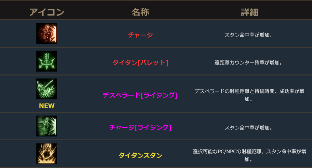Viewport: 312px width, 168px height.
Task: Click the デスペラード[ライジング] skill icon
Action: (46, 89)
